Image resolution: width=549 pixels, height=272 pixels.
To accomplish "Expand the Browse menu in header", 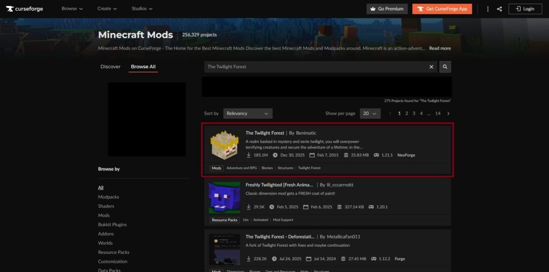I will (x=72, y=9).
